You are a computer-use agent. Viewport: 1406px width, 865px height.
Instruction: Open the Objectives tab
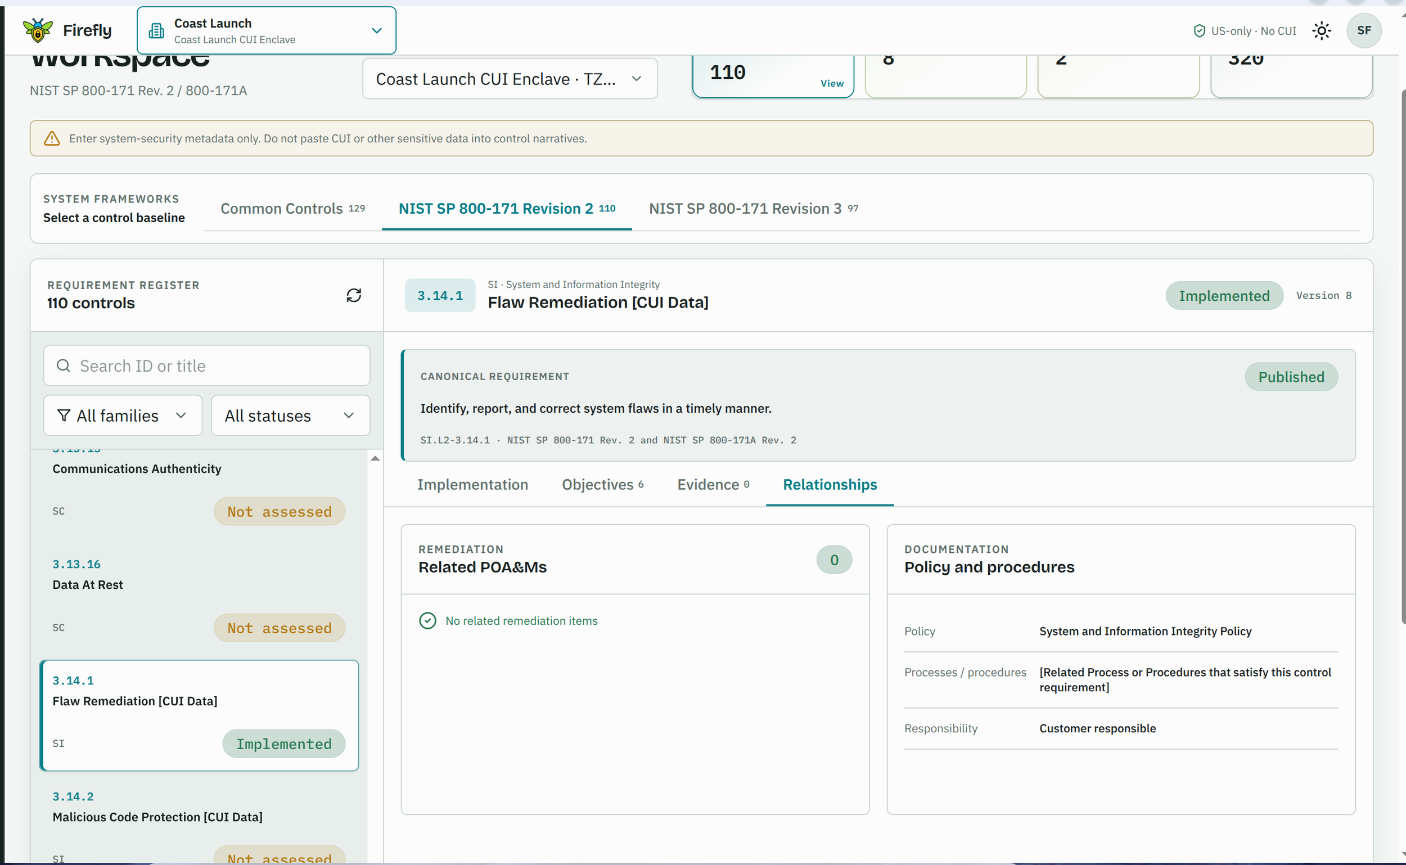[602, 485]
